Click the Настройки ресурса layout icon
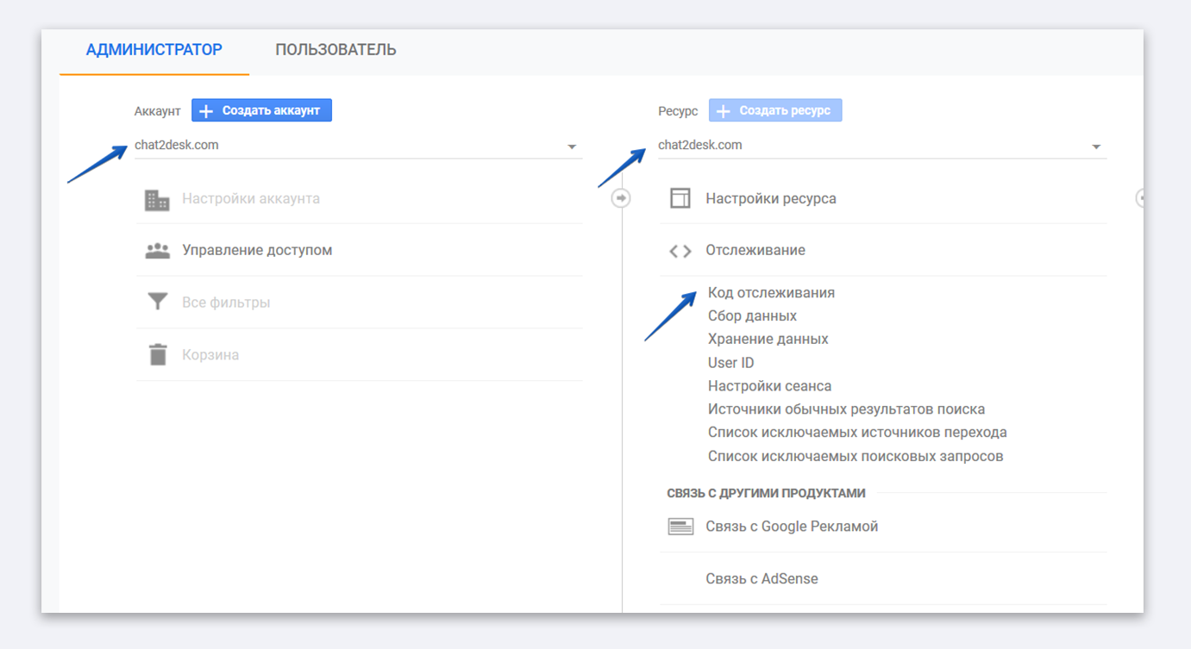The image size is (1191, 649). click(x=680, y=199)
